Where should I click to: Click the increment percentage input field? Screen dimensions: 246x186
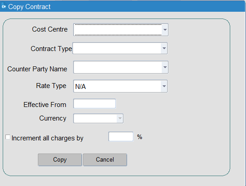121,136
